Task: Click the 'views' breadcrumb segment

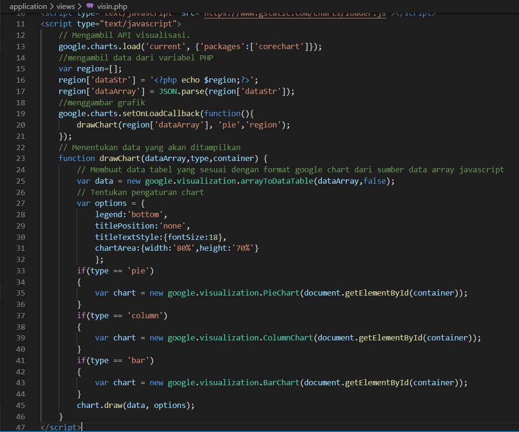Action: (66, 6)
